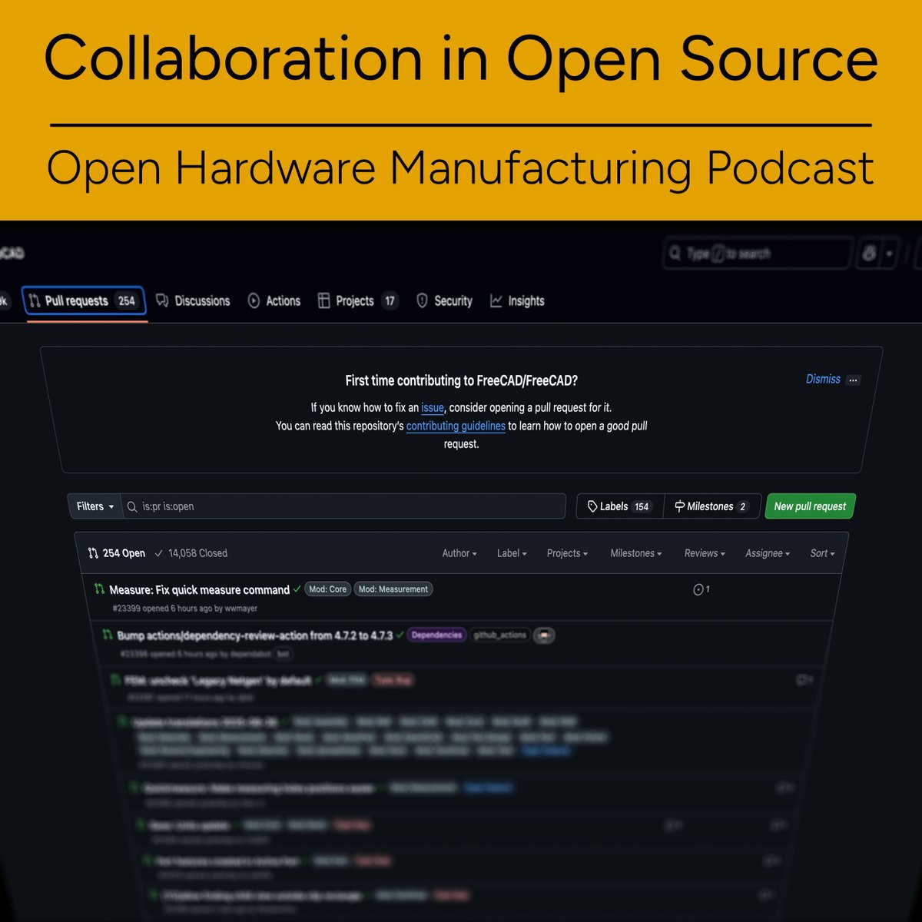Screen dimensions: 922x922
Task: Dismiss the first-time contributing banner
Action: [x=823, y=379]
